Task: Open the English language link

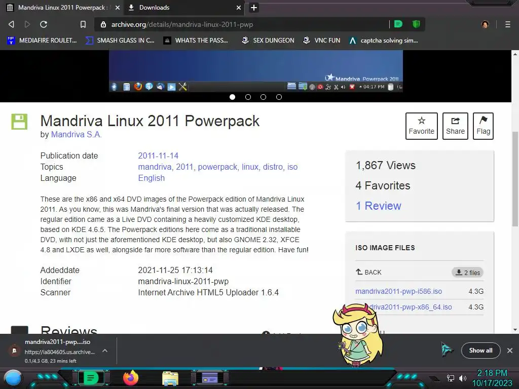Action: tap(151, 178)
